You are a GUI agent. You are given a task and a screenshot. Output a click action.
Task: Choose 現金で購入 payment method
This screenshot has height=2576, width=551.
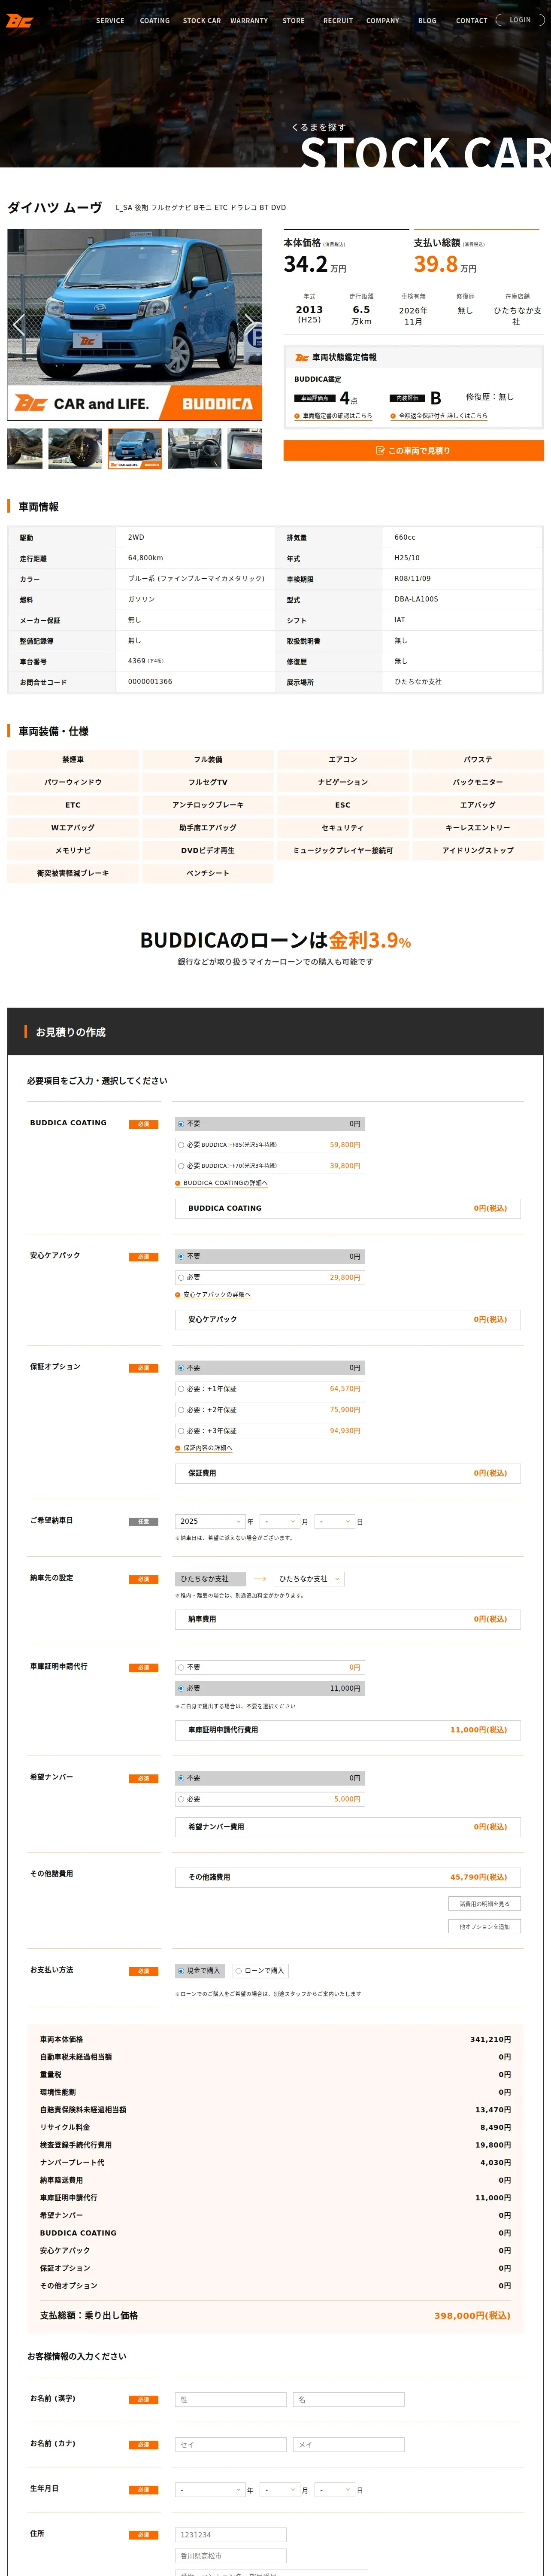pos(200,1971)
